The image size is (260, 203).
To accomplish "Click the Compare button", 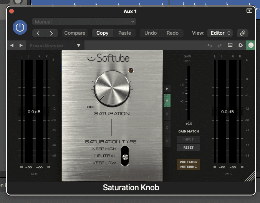I will click(75, 33).
